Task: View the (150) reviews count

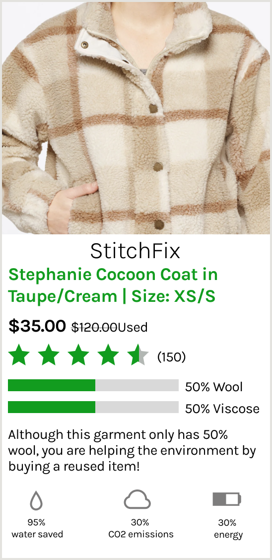Action: click(171, 356)
